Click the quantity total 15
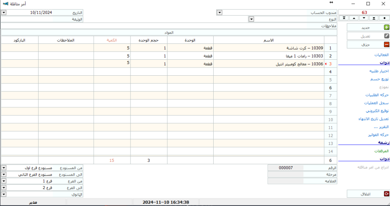The width and height of the screenshot is (390, 206). (x=112, y=161)
